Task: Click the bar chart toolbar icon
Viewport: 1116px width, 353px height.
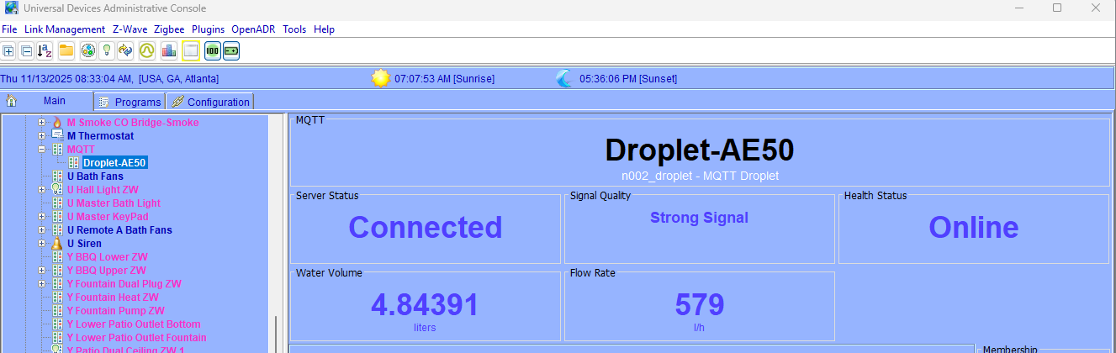Action: point(169,51)
